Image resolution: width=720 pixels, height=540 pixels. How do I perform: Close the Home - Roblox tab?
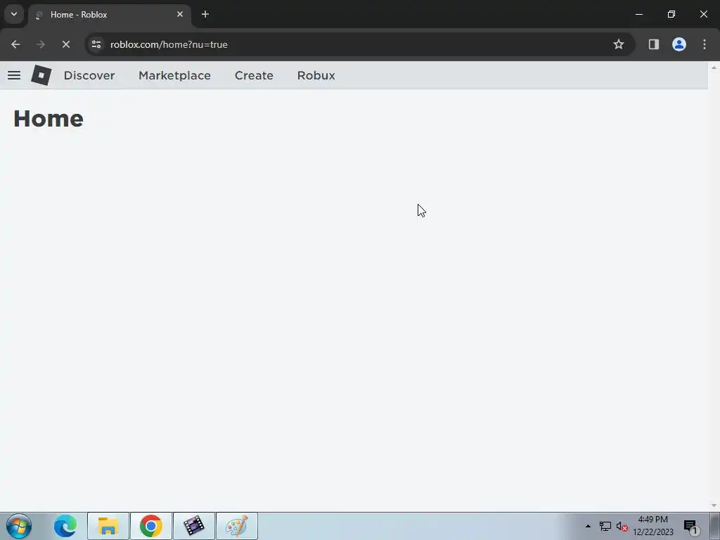[180, 14]
